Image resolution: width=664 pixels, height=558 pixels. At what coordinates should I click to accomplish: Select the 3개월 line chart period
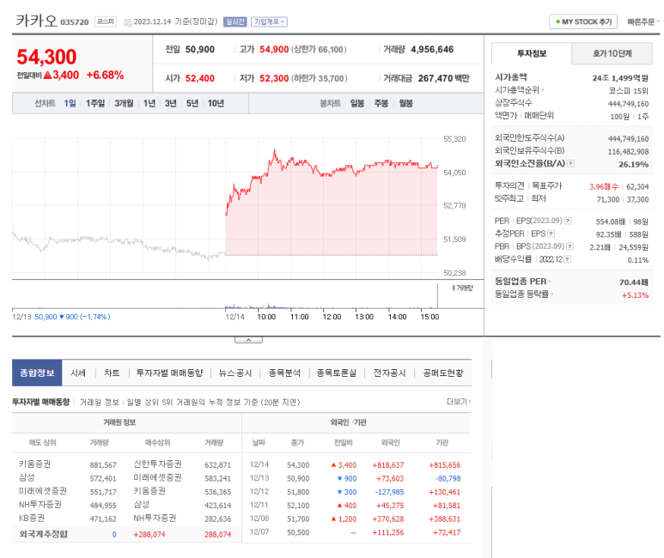tap(124, 103)
